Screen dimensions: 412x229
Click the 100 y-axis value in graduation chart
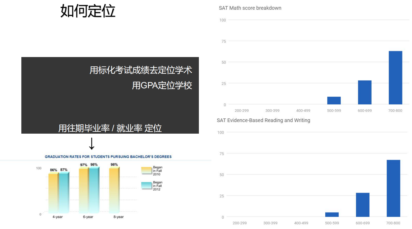[38, 168]
